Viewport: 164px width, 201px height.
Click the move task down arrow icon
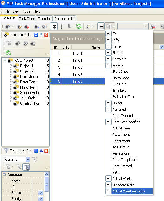click(69, 26)
